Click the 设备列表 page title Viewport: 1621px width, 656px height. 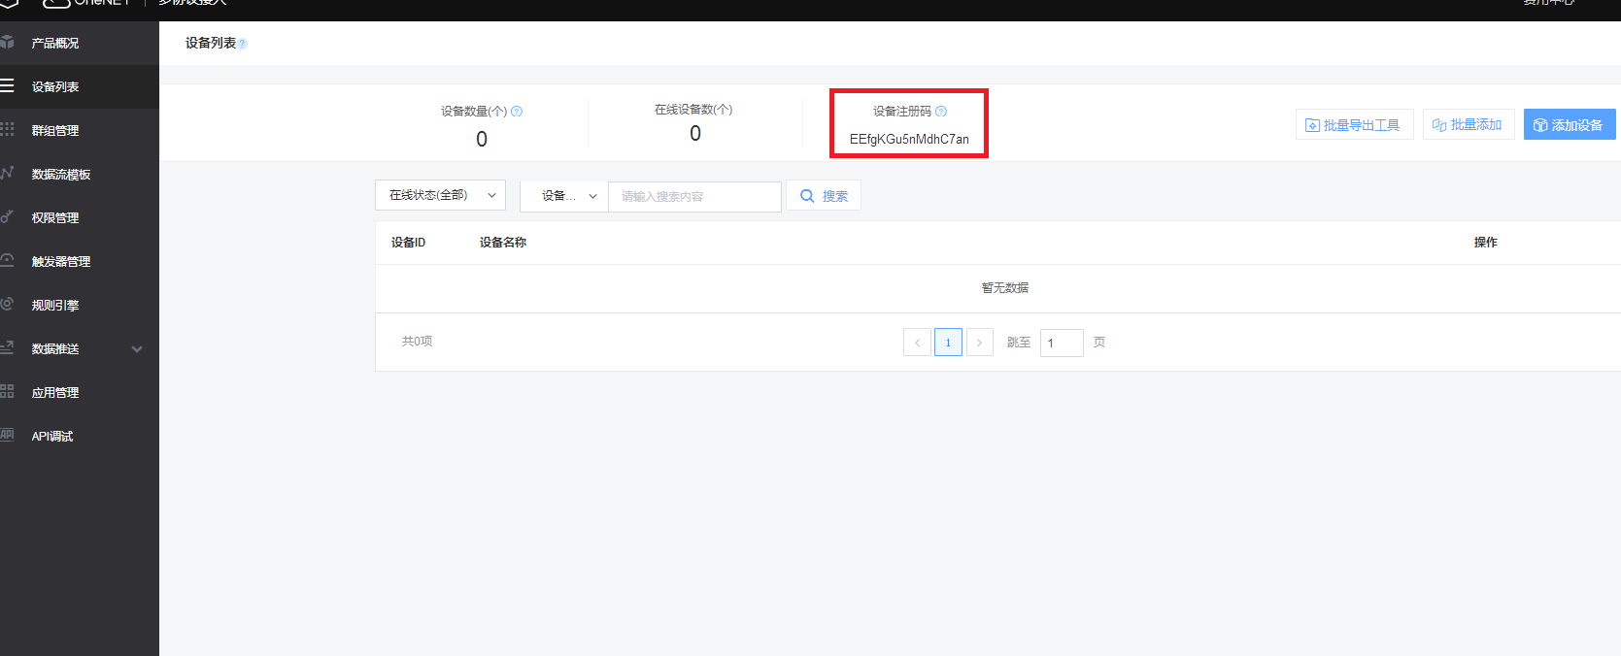pos(211,43)
